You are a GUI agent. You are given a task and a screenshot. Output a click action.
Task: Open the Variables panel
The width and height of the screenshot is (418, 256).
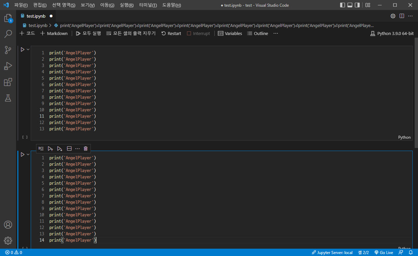[230, 33]
